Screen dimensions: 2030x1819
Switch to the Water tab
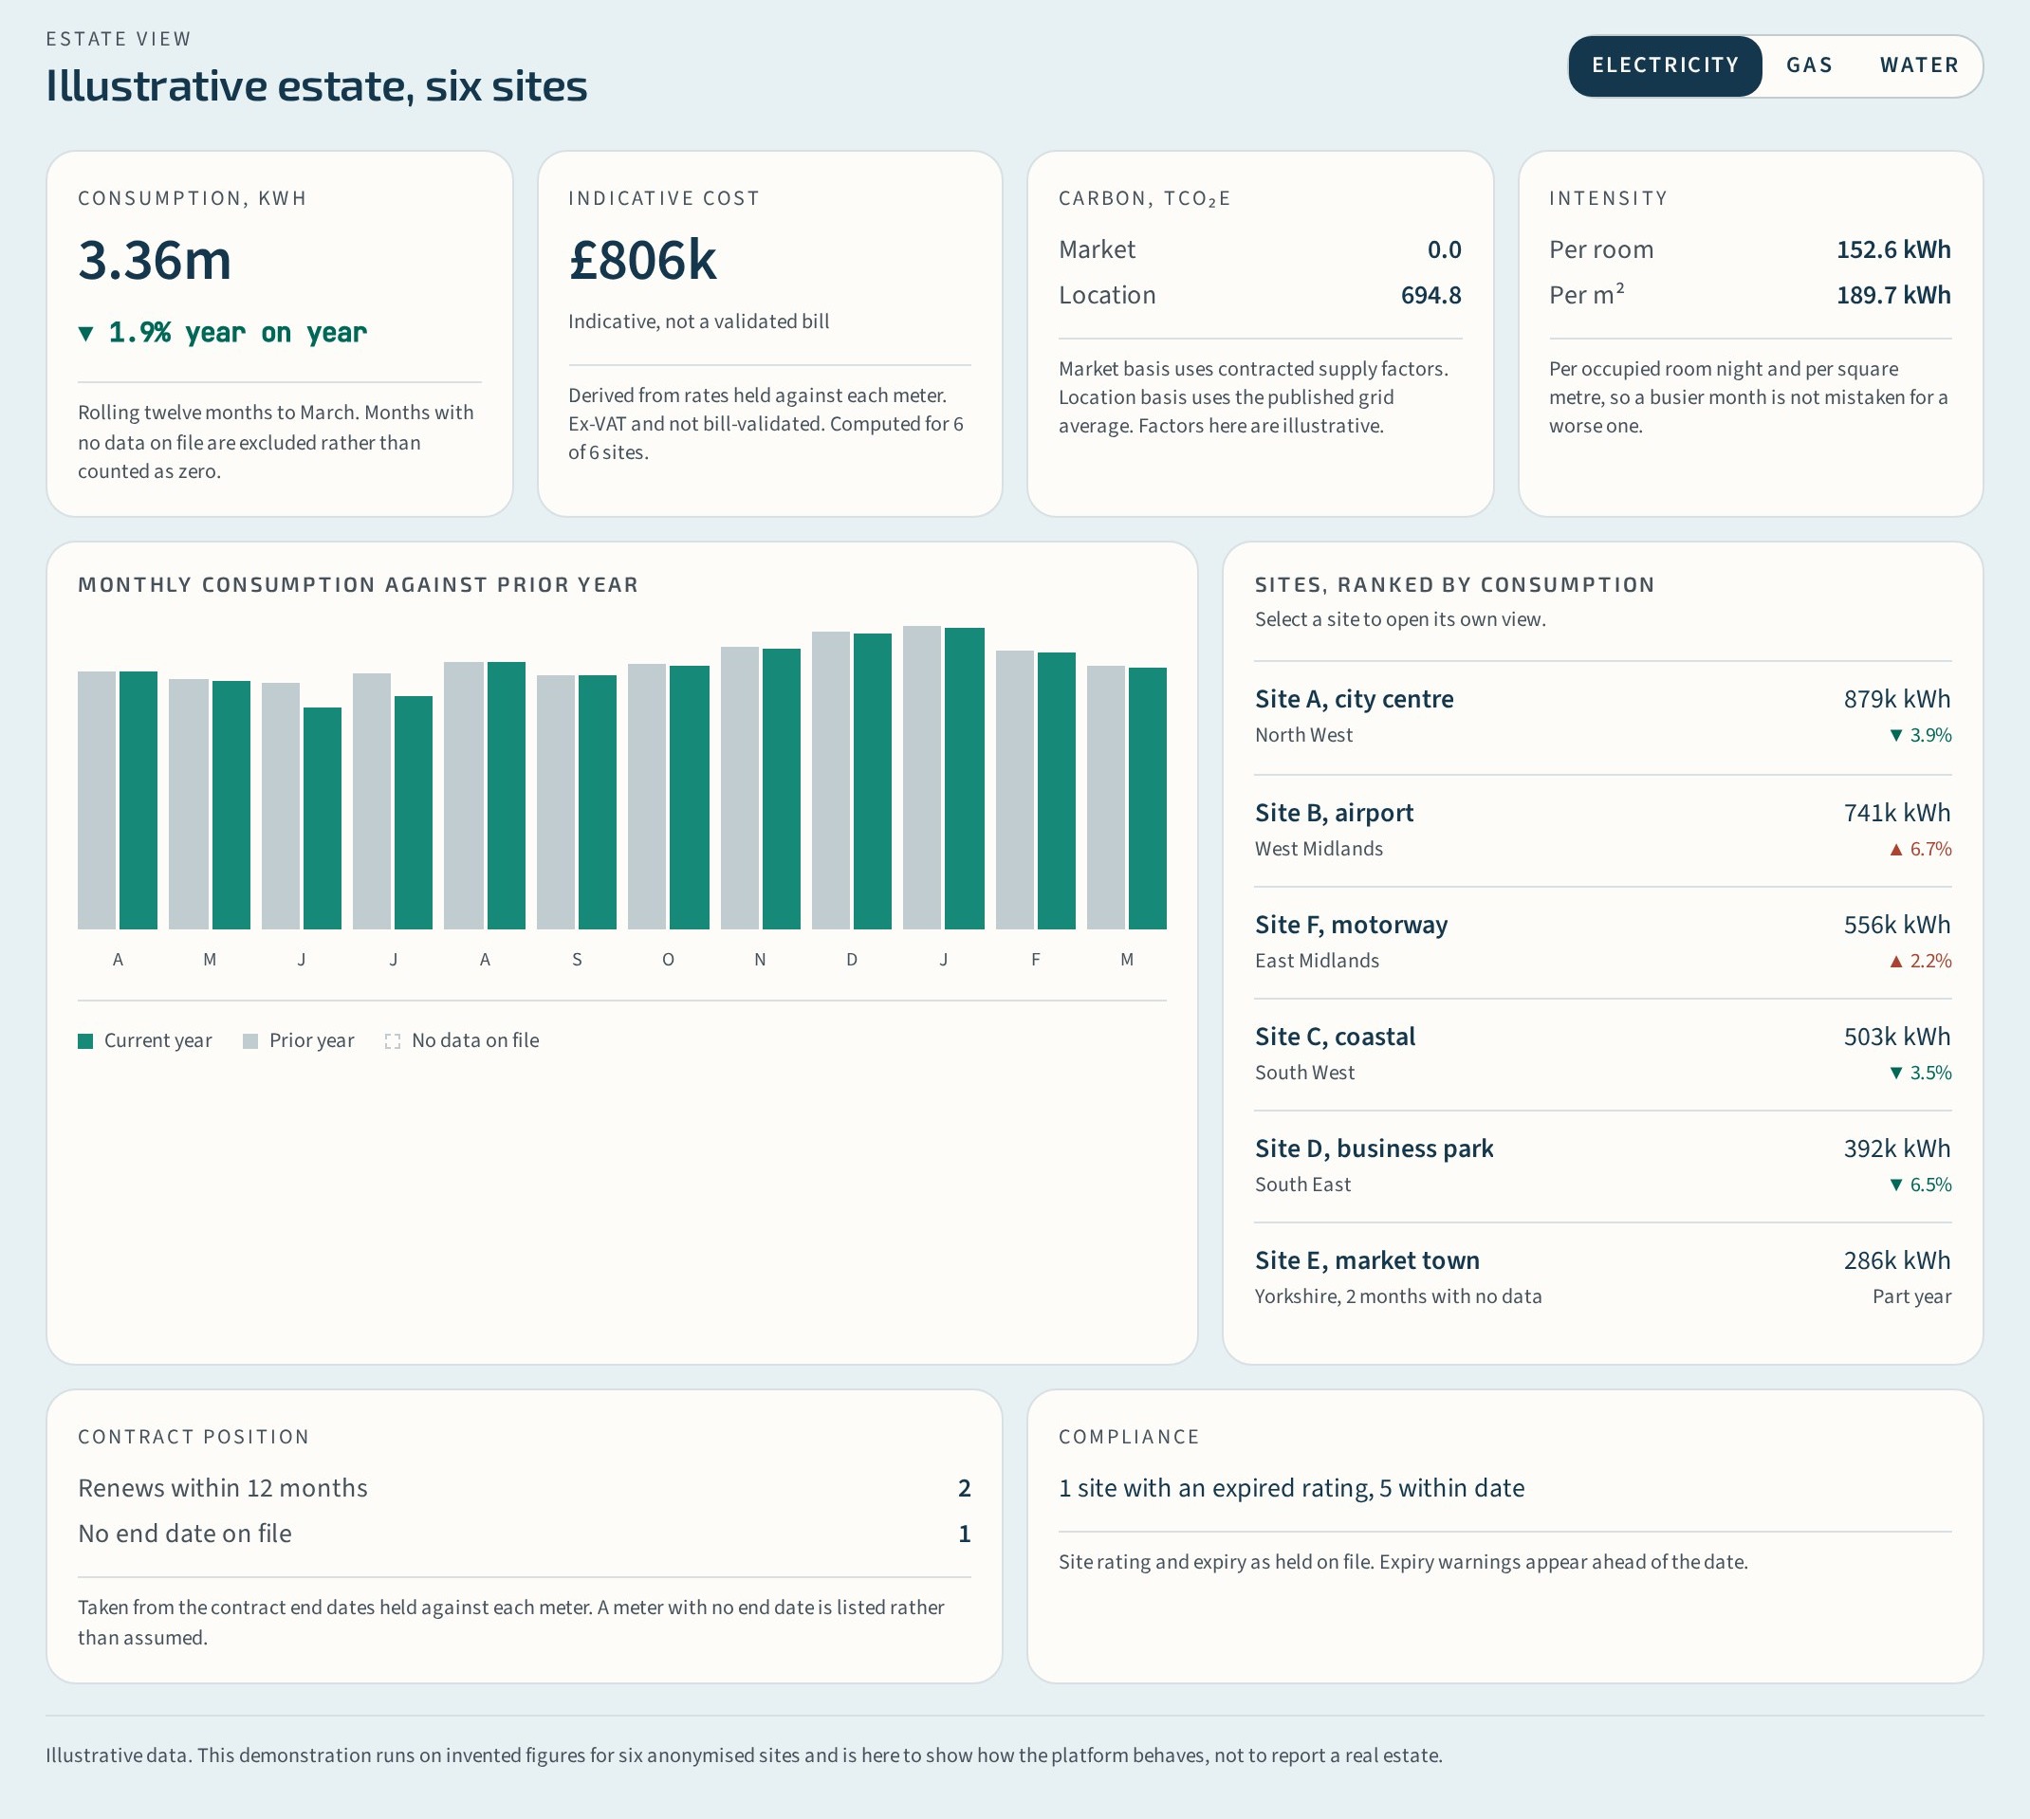(x=1919, y=66)
